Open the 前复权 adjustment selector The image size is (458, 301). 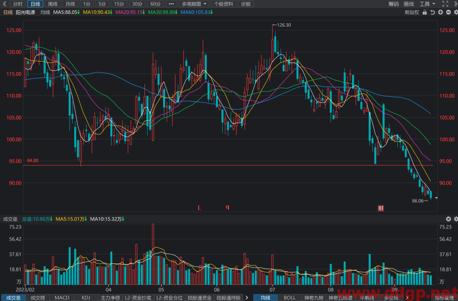(x=412, y=12)
